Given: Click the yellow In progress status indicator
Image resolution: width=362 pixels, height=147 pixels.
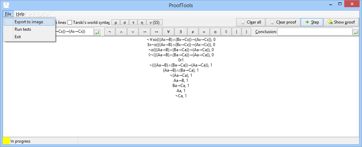Looking at the screenshot, I should tap(6, 141).
